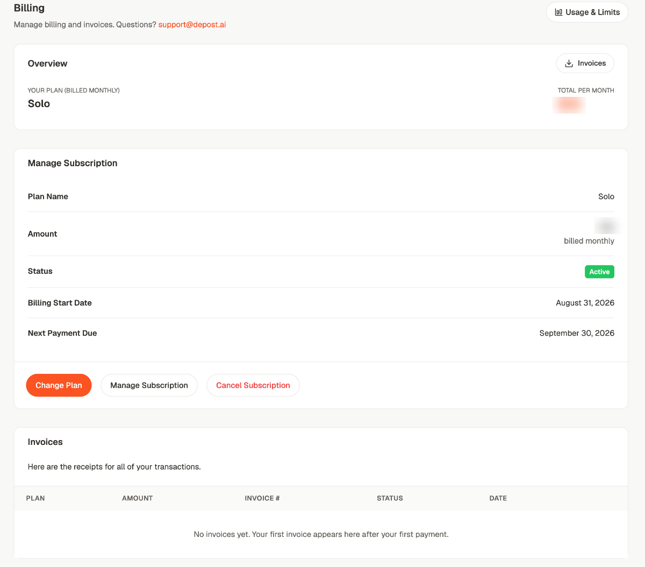Click the Invoices section heading
This screenshot has height=567, width=645.
45,442
